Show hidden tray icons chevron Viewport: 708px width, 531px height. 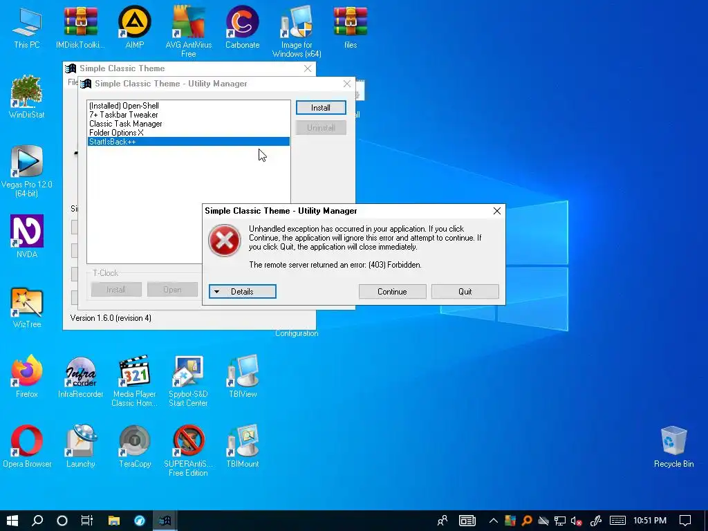coord(493,521)
